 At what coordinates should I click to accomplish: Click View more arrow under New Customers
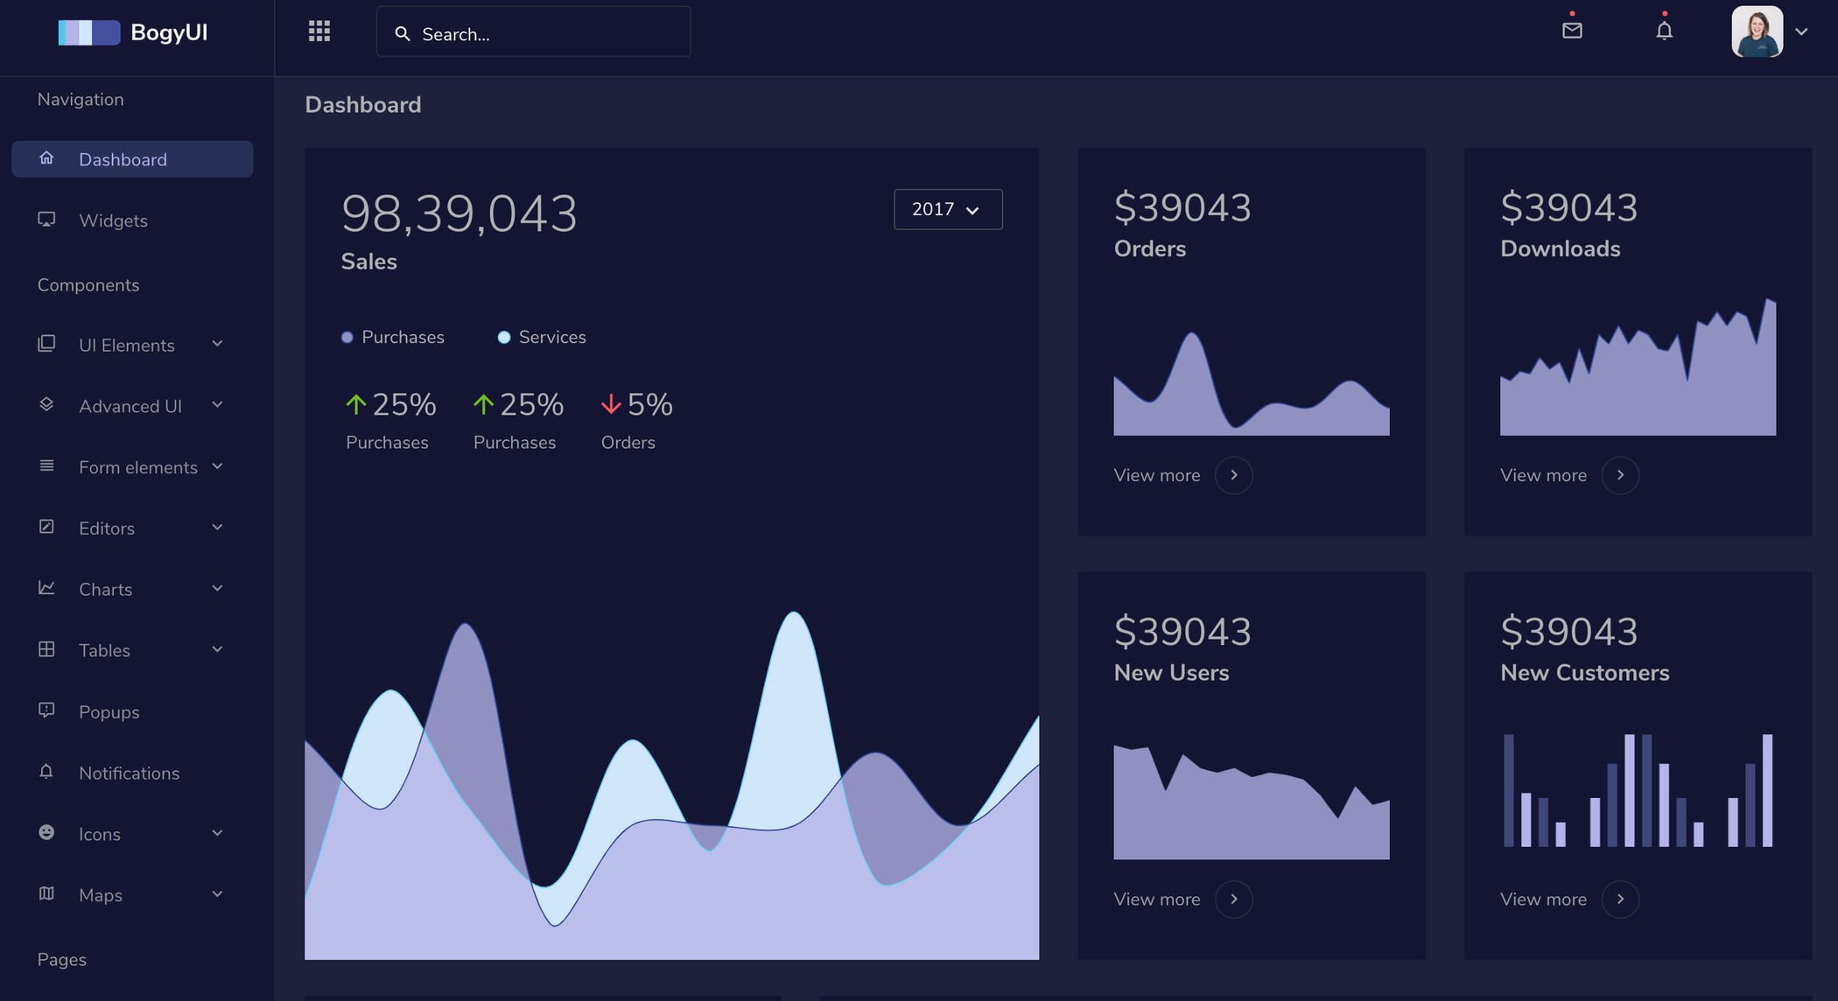(x=1620, y=899)
